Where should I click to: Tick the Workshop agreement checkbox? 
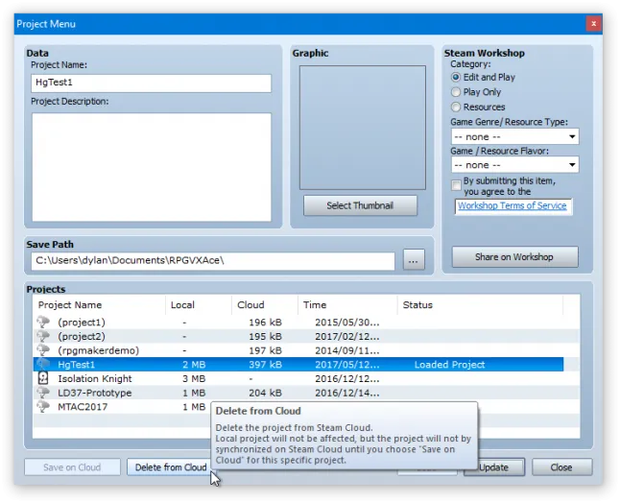[x=456, y=184]
